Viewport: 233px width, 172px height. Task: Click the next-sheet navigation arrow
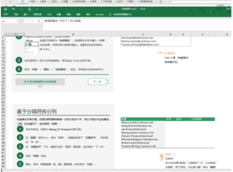point(11,2)
